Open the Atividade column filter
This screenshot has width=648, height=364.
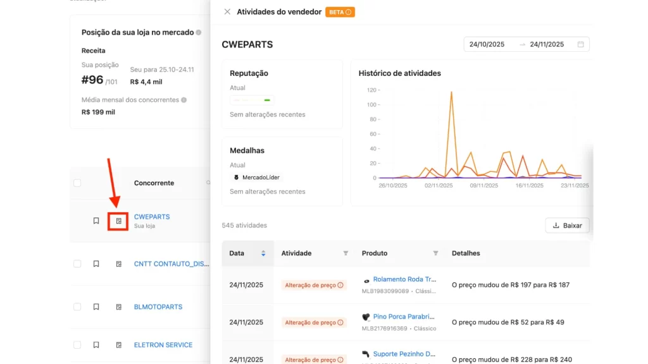[346, 253]
